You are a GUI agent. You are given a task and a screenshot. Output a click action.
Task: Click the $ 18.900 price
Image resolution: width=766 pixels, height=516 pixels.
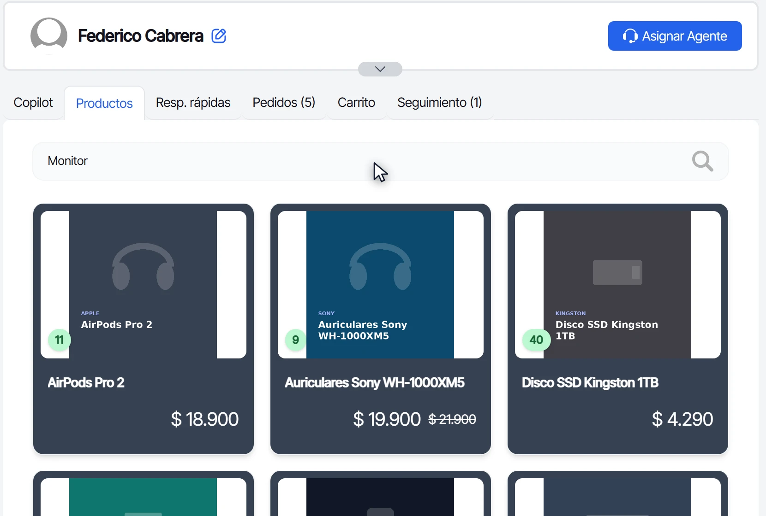click(204, 419)
